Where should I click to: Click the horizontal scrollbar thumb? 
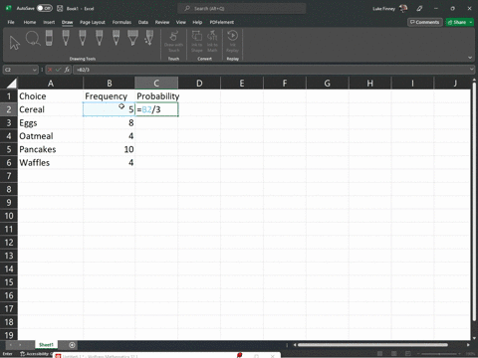[x=372, y=345]
